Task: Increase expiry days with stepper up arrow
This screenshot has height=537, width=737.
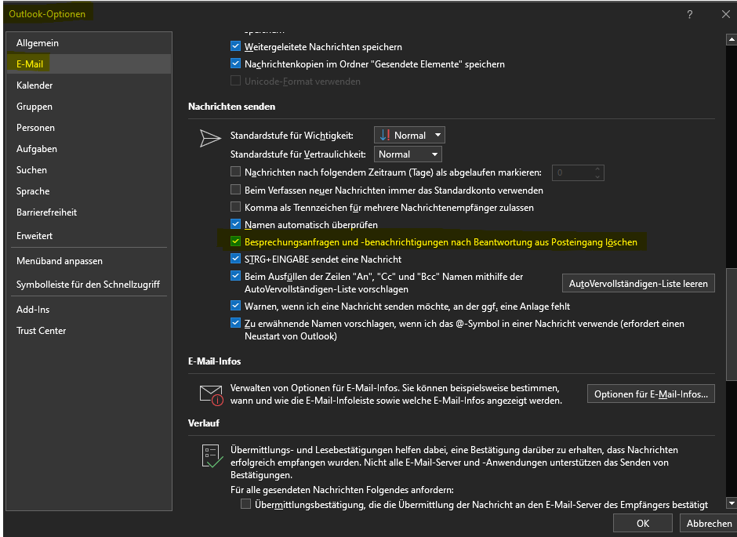Action: pyautogui.click(x=600, y=169)
